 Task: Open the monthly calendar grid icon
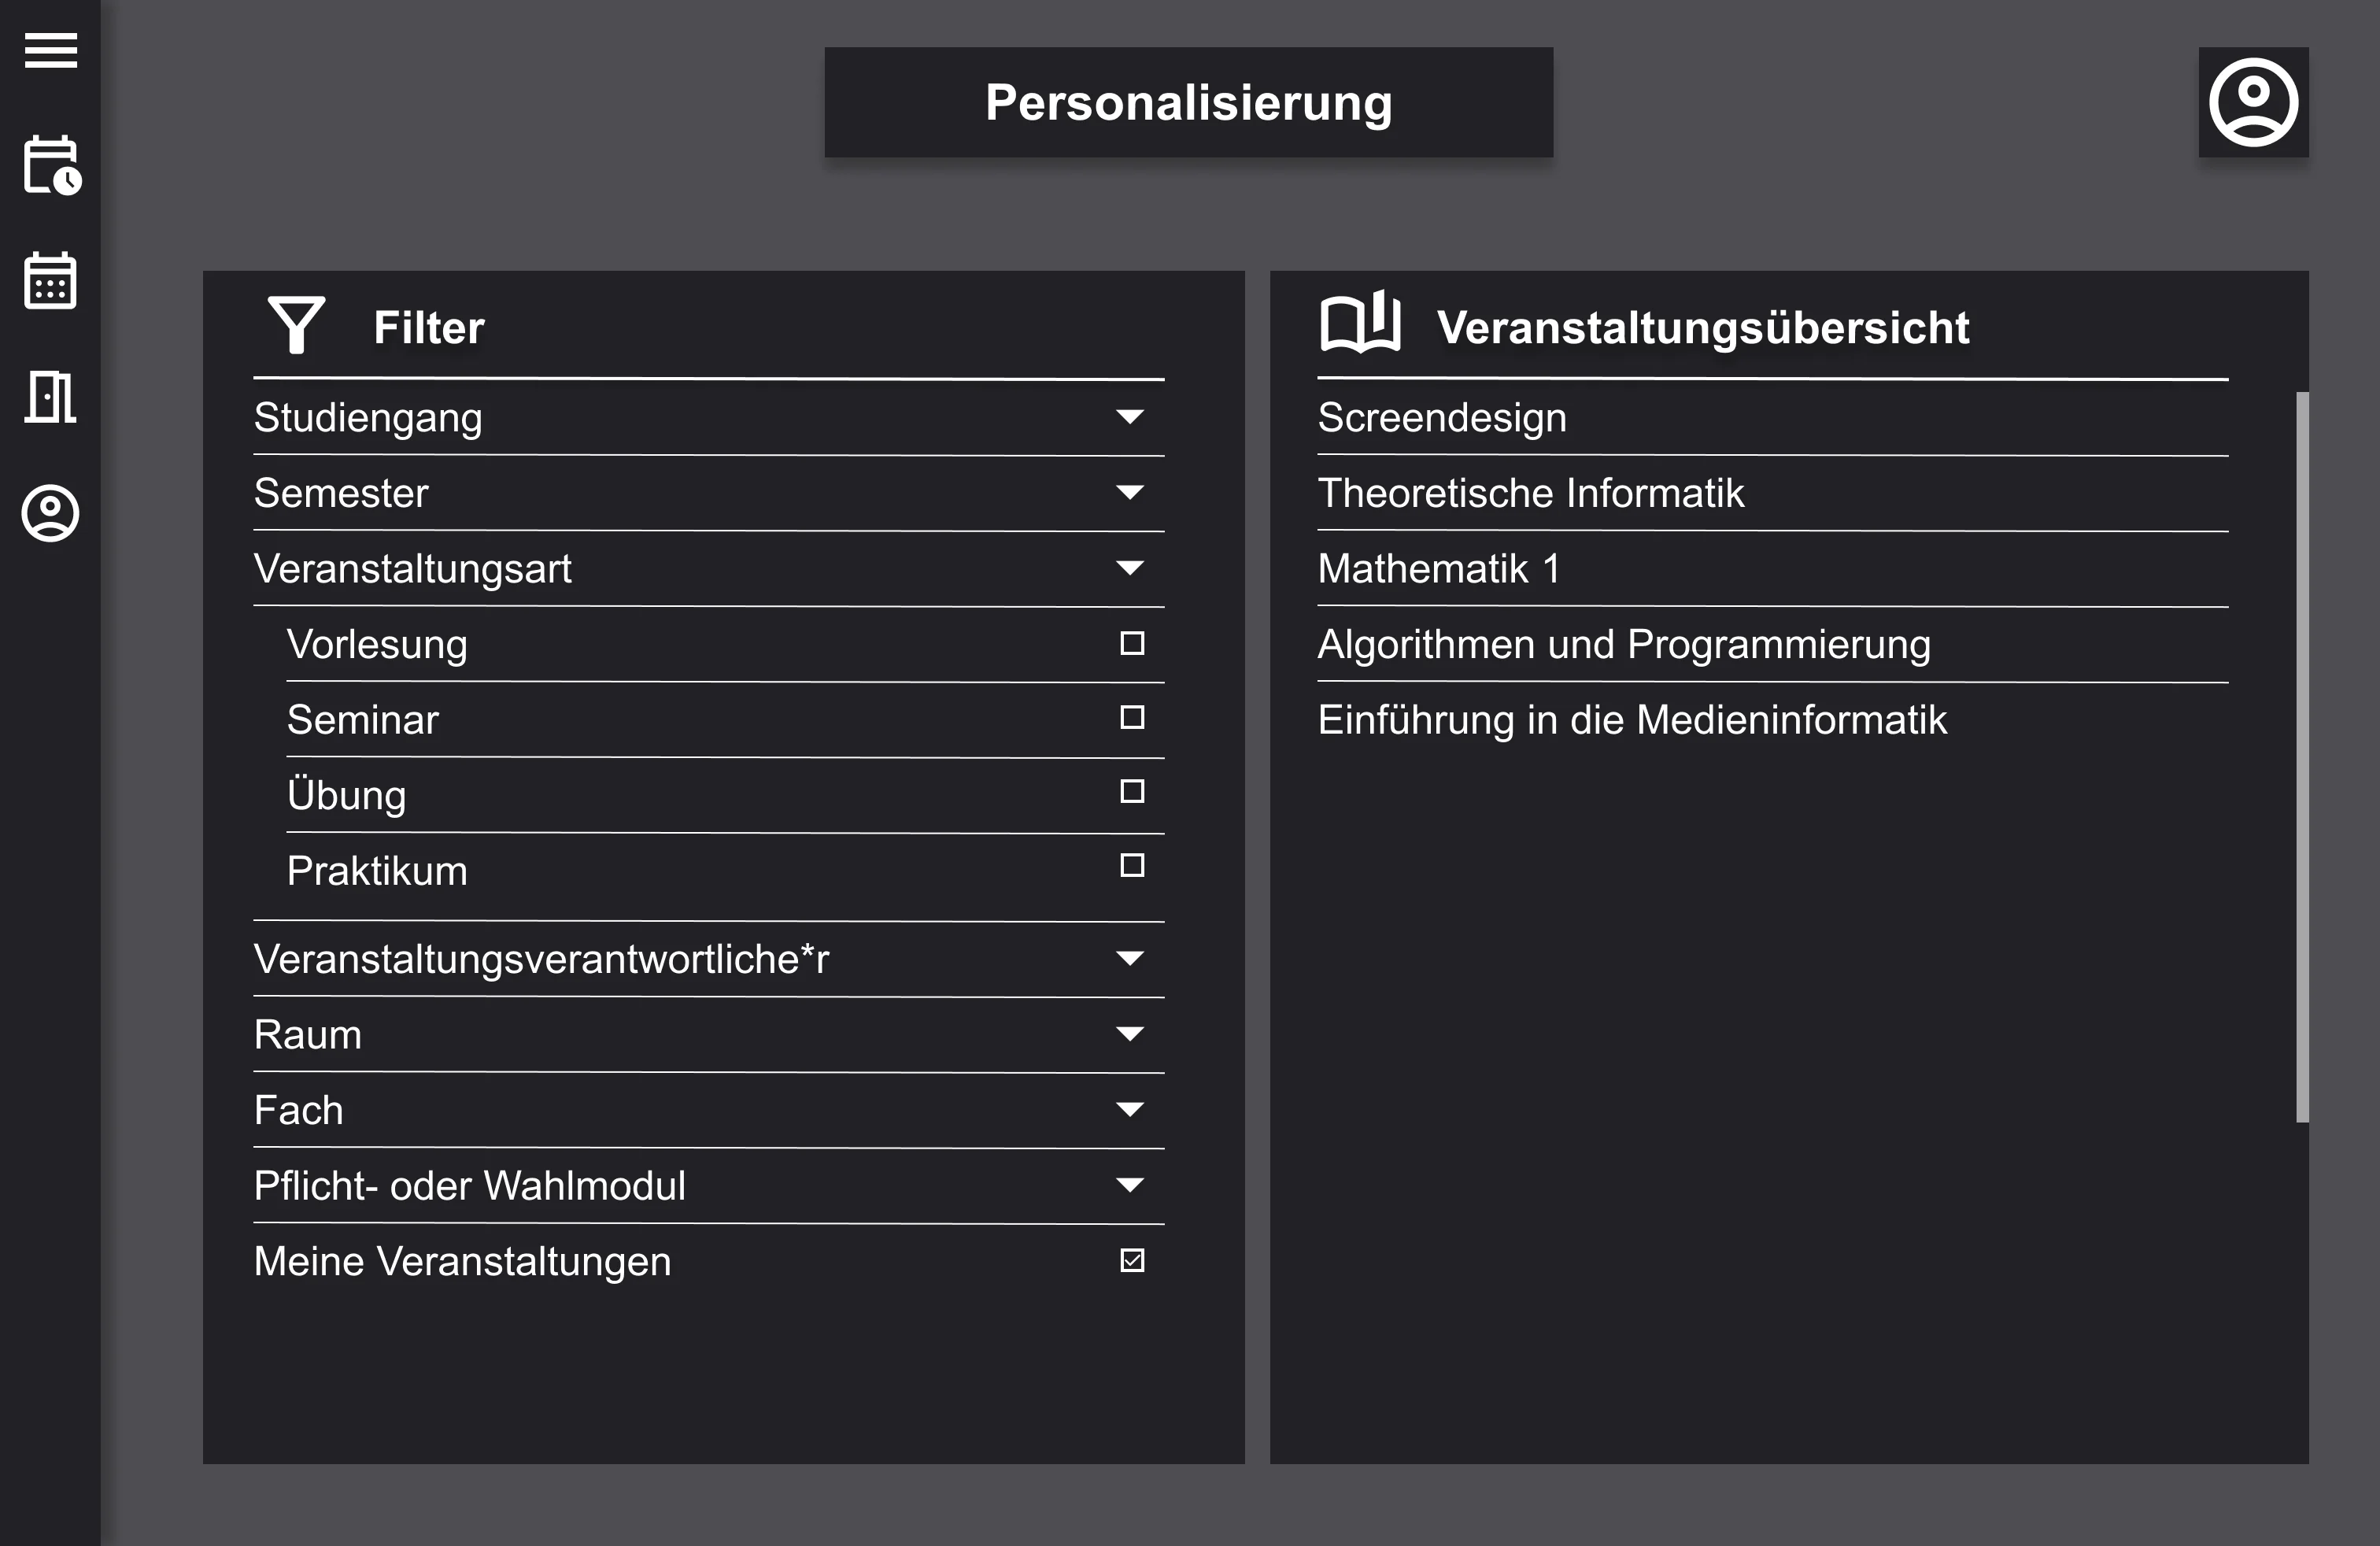(50, 281)
